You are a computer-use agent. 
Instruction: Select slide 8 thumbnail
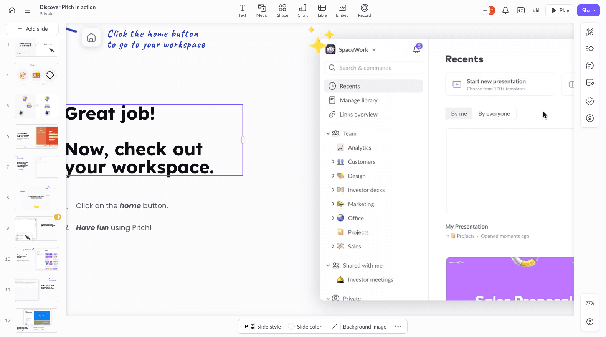tap(36, 198)
